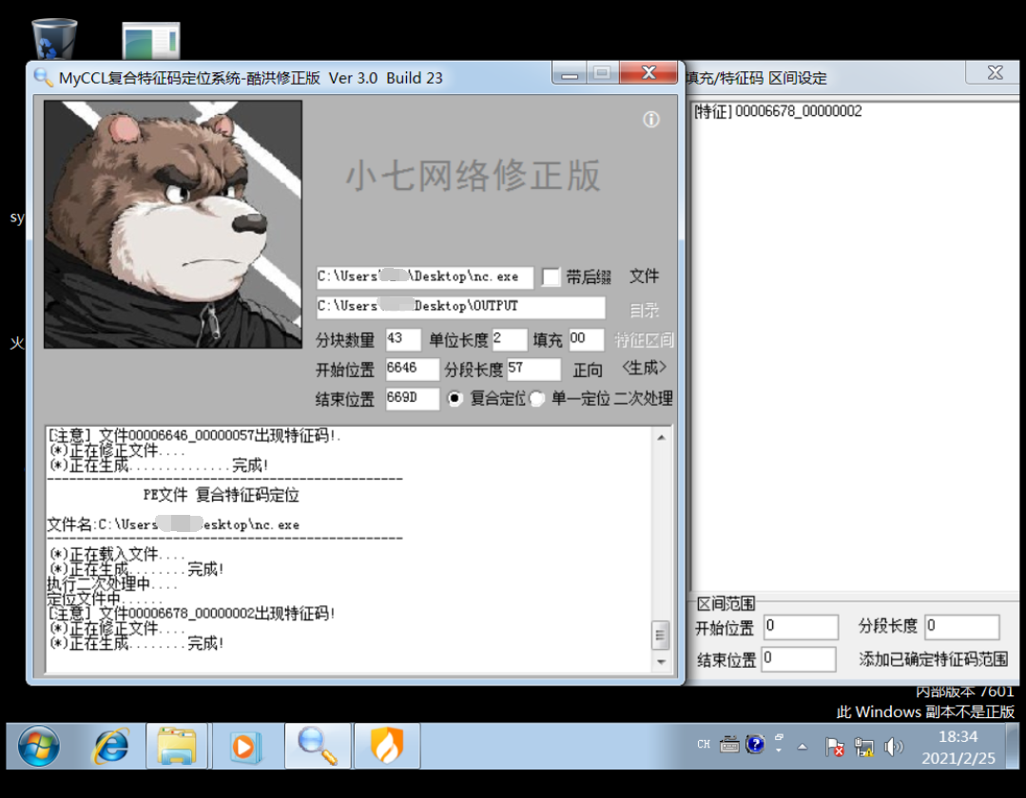The height and width of the screenshot is (798, 1026).
Task: Click 添加已确定特征码范围 button
Action: coord(933,658)
